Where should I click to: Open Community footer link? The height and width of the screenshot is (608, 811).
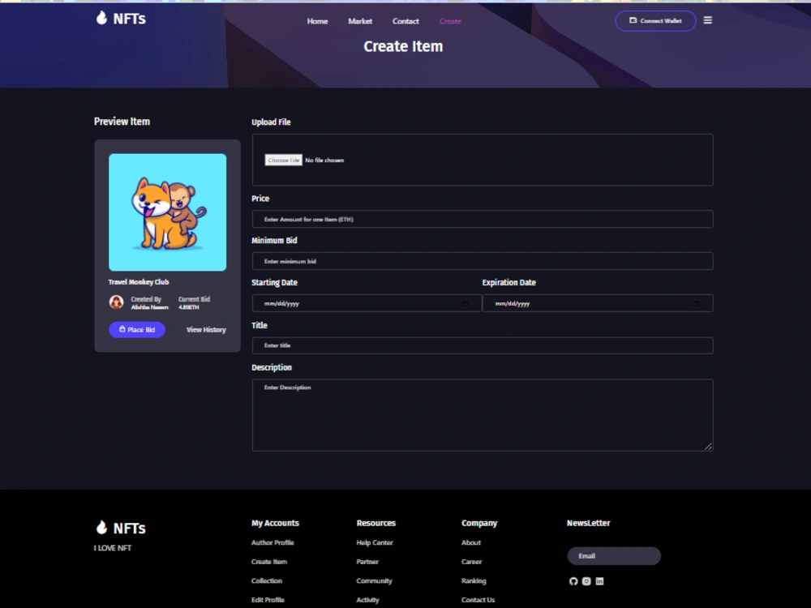click(x=374, y=580)
